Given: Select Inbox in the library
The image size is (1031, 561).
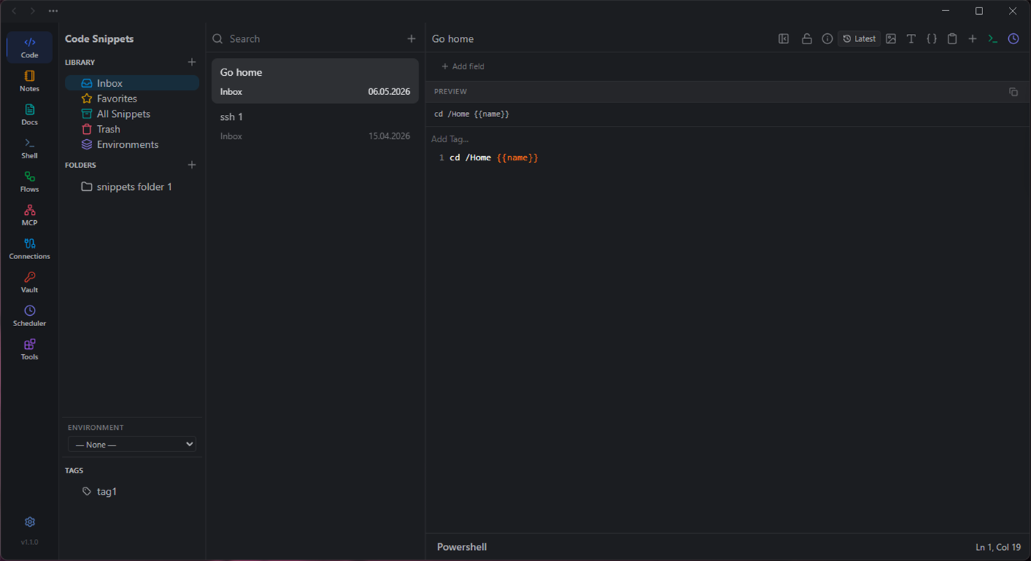Looking at the screenshot, I should (x=132, y=83).
